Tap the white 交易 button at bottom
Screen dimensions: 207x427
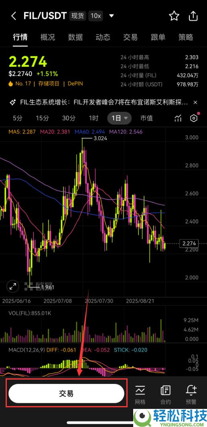tap(66, 394)
